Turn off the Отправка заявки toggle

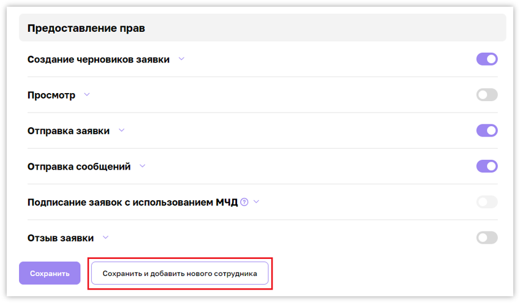[x=487, y=130]
